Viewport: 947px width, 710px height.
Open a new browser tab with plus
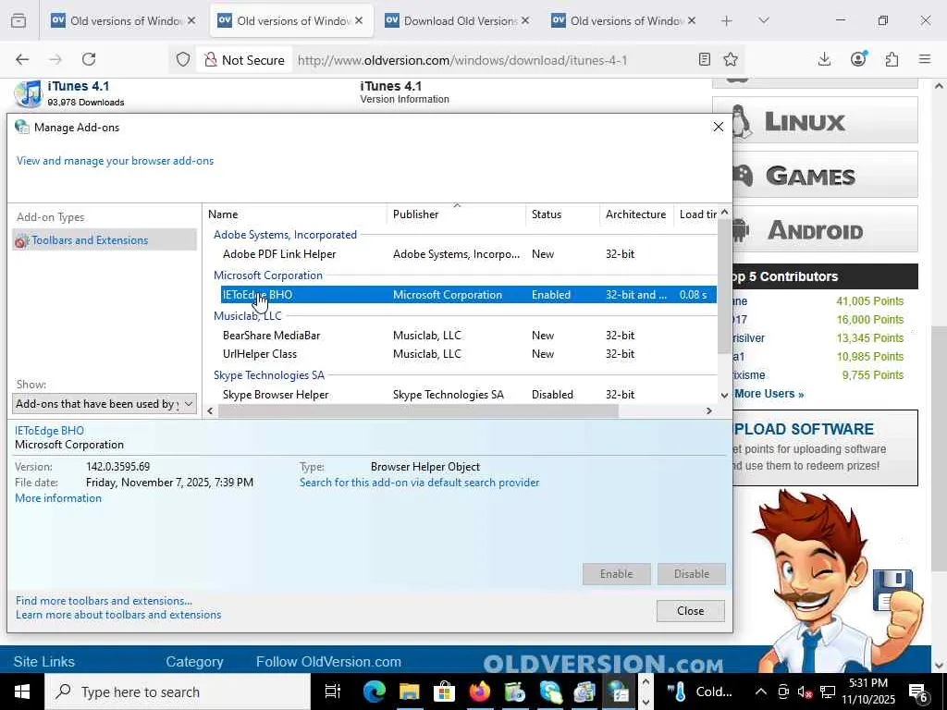click(727, 20)
